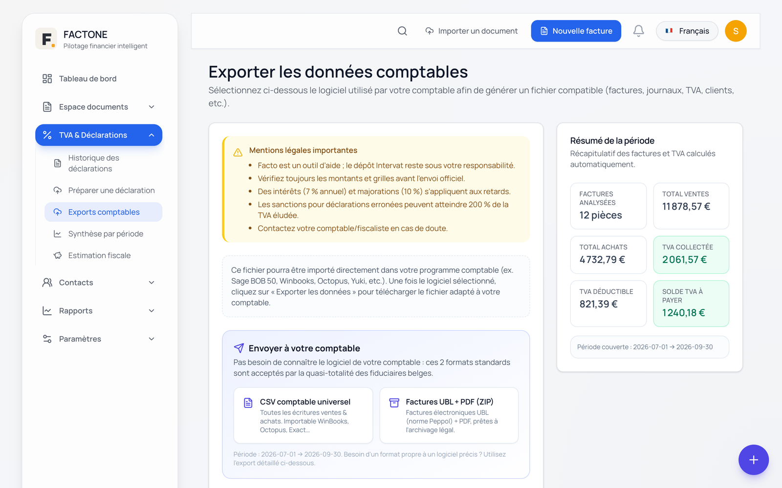
Task: Click the Total ventes 11 878,57 € card
Action: click(691, 206)
